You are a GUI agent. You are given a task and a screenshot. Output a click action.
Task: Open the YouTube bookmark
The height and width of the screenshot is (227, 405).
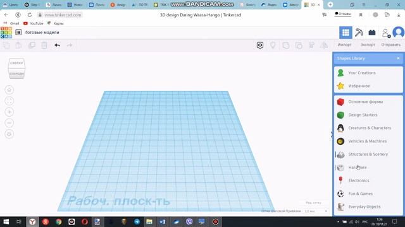click(34, 23)
